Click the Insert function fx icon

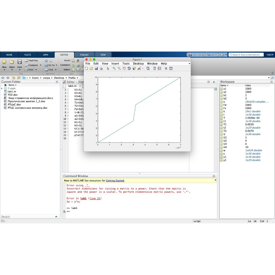78,60
